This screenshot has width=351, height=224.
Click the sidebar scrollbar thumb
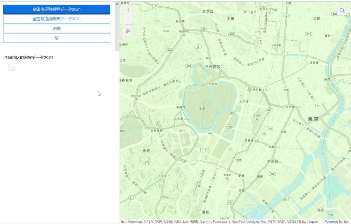click(x=117, y=29)
